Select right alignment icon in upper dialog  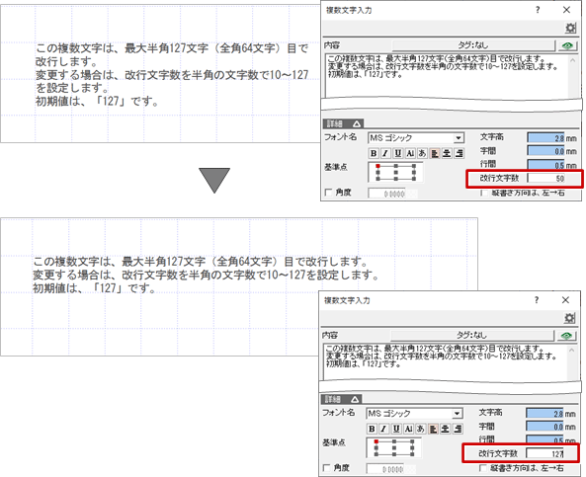459,153
